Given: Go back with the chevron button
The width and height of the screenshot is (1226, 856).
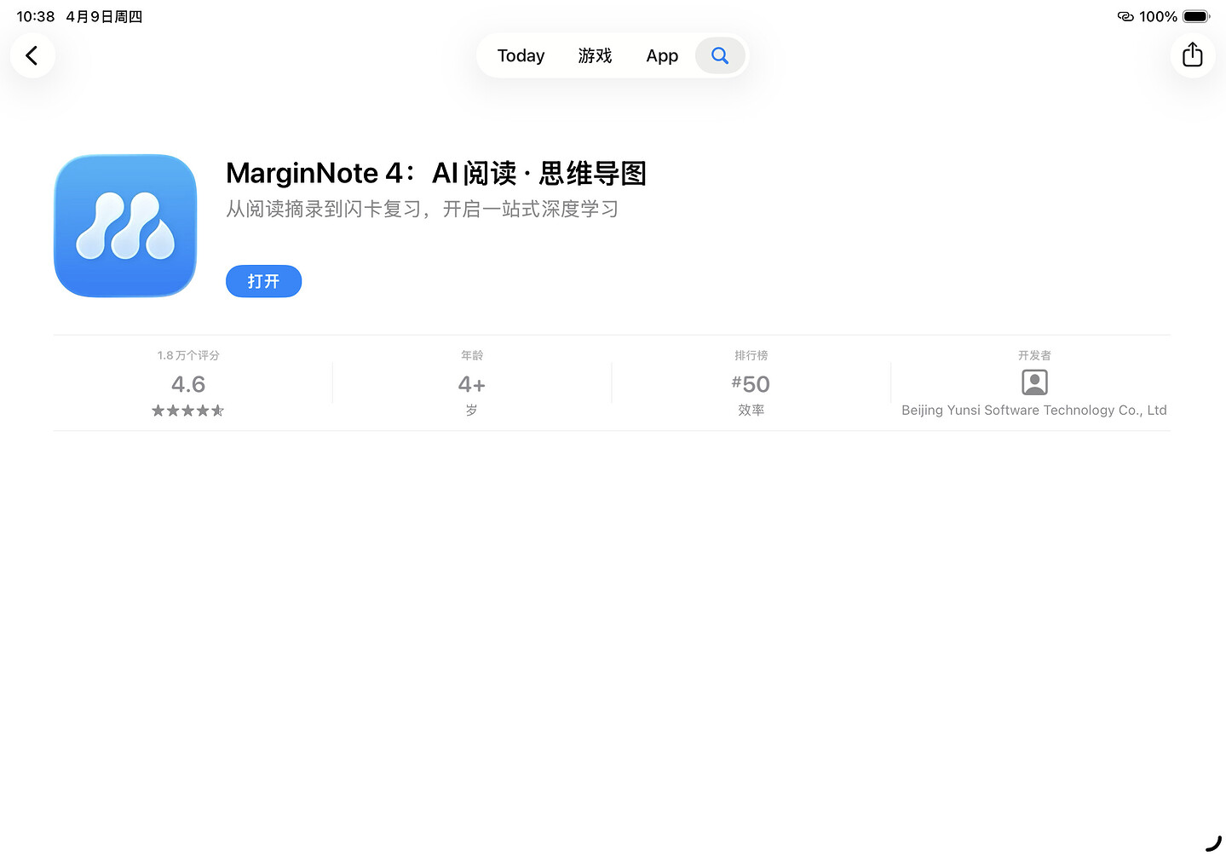Looking at the screenshot, I should [32, 55].
